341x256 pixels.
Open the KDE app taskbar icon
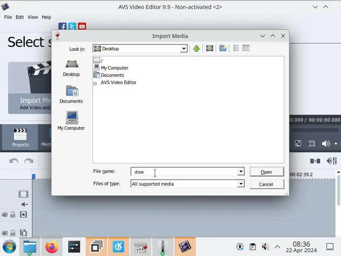point(118,247)
